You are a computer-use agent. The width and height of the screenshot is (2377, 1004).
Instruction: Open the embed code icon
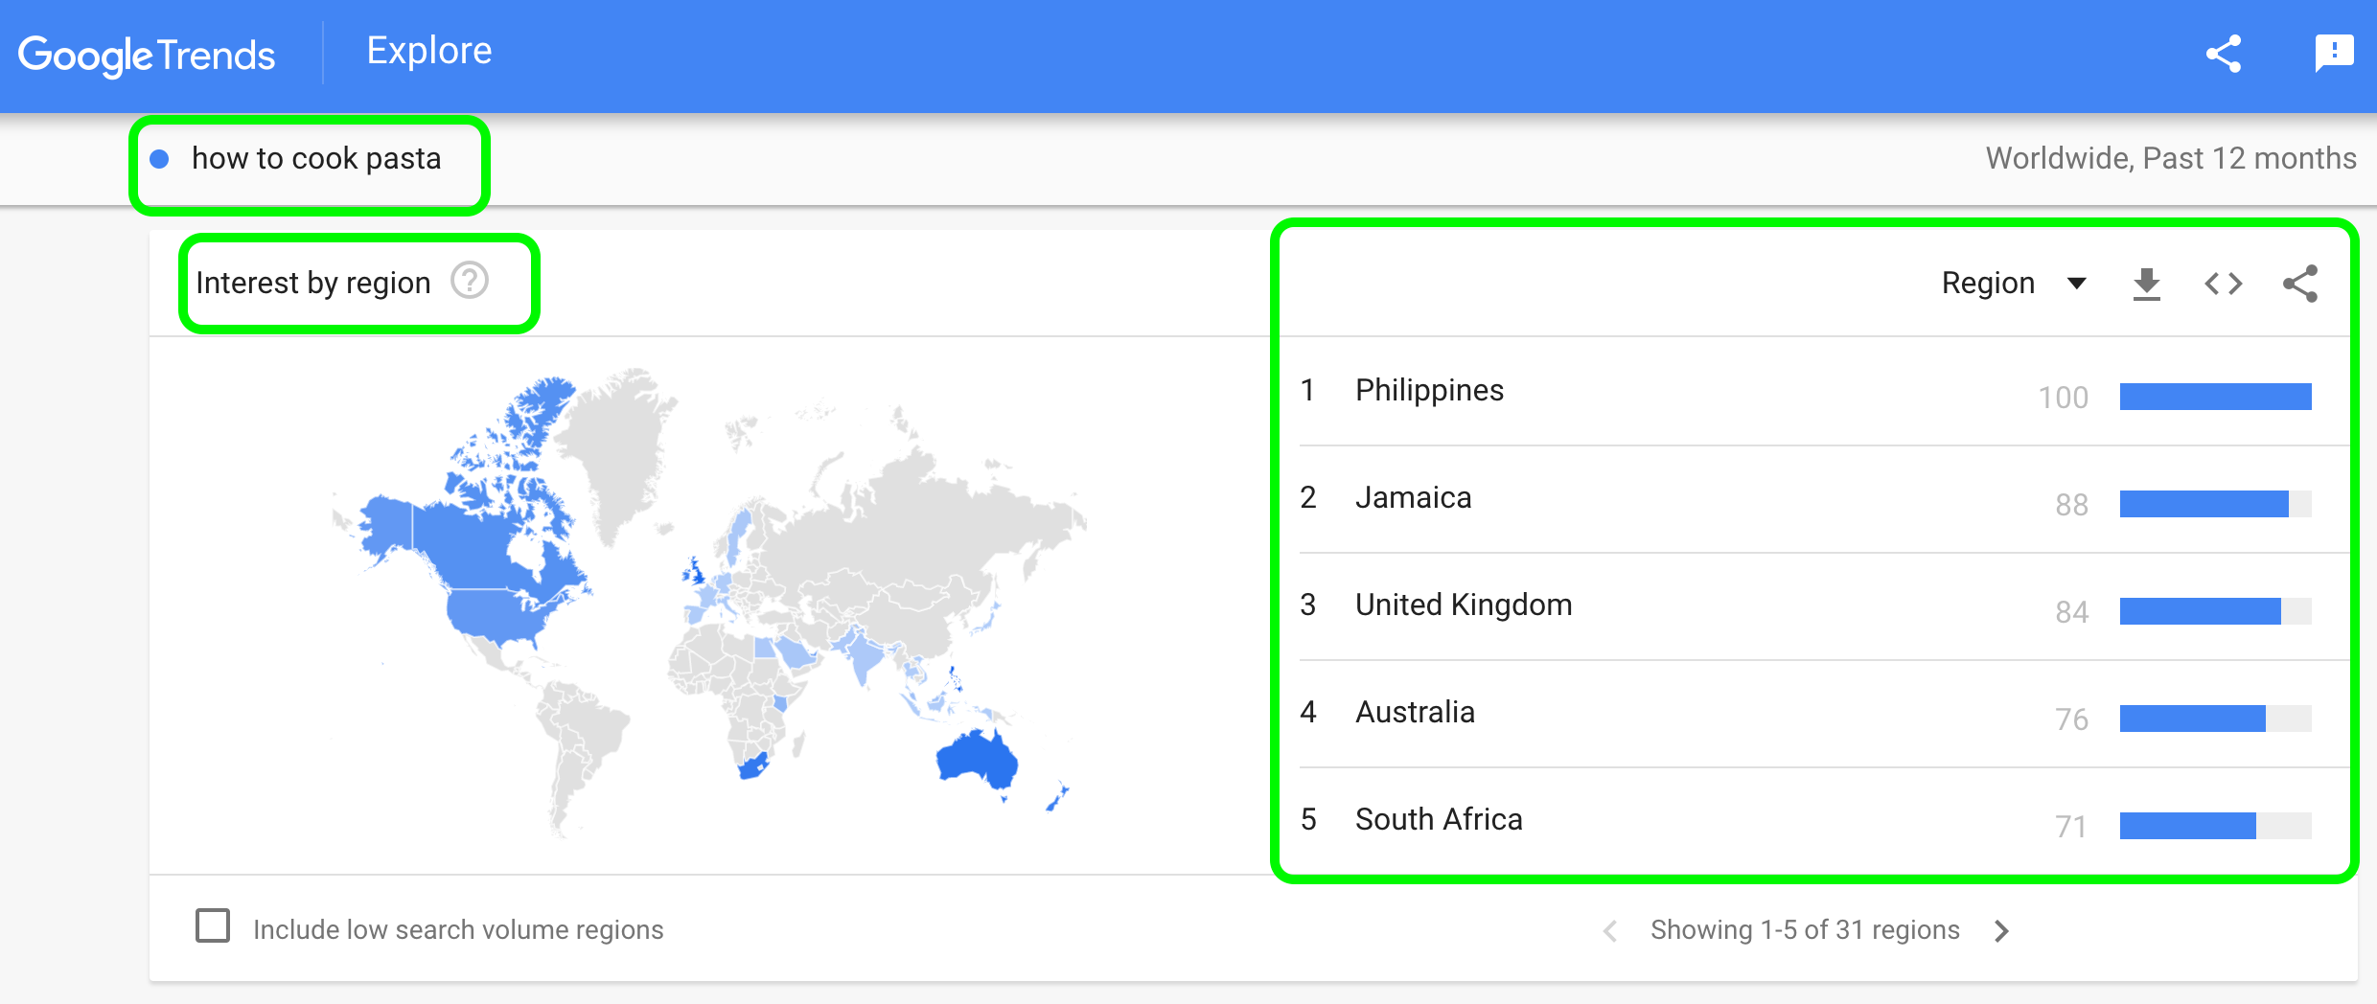point(2224,284)
